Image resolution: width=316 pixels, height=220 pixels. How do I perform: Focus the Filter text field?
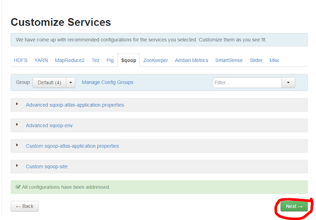pos(247,83)
